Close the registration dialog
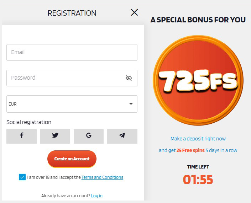 pyautogui.click(x=134, y=12)
